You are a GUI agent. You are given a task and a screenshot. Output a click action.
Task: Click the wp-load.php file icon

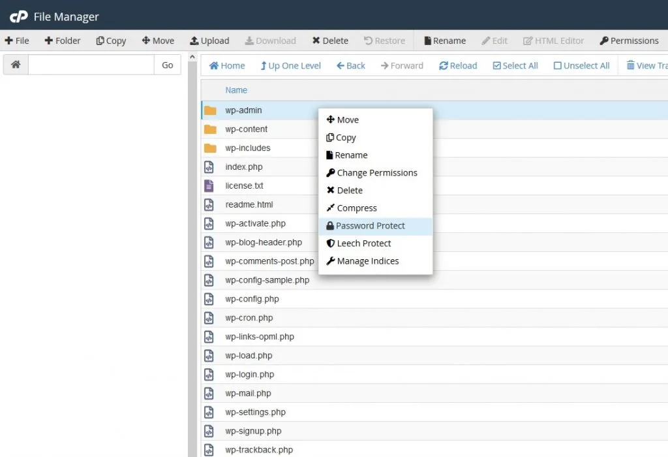click(x=209, y=356)
